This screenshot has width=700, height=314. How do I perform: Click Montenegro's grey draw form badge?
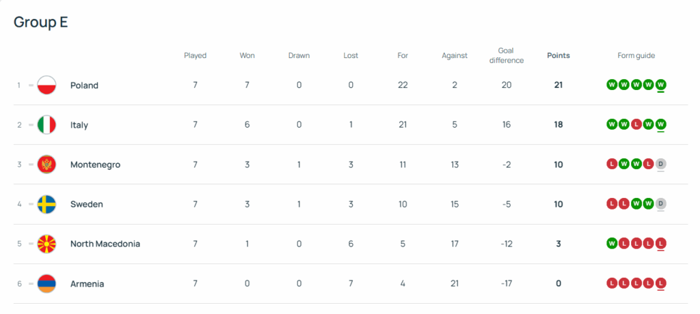coord(660,165)
